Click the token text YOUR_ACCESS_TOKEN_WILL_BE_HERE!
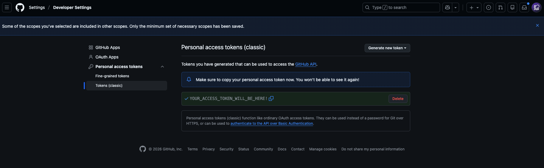 point(229,98)
